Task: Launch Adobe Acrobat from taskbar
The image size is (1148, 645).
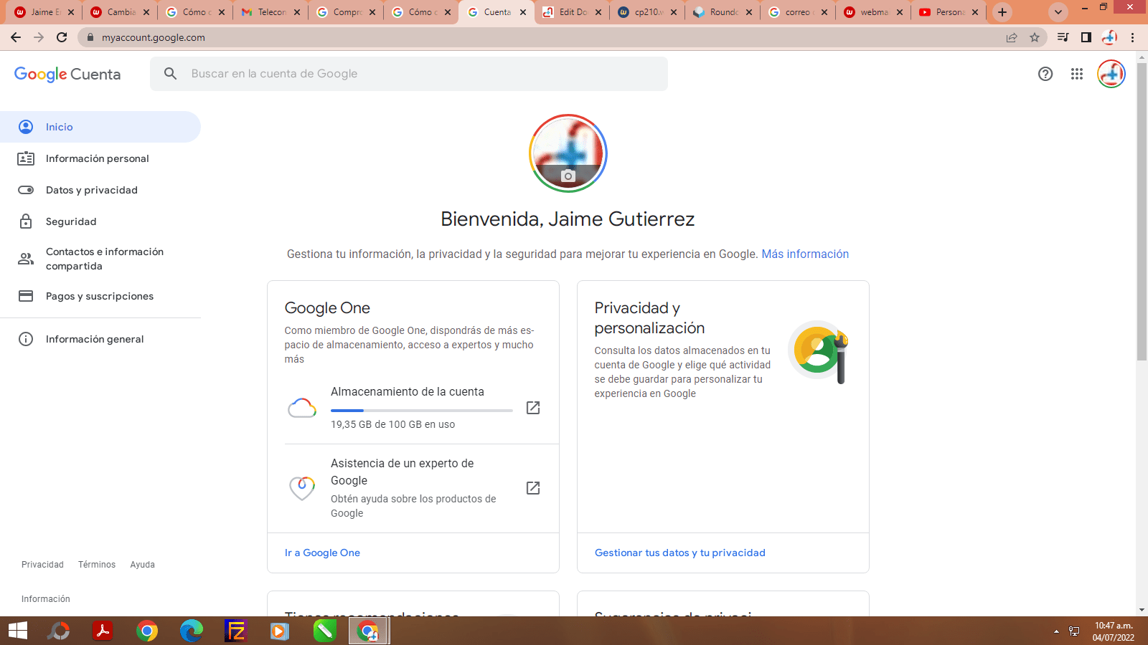Action: click(x=103, y=631)
